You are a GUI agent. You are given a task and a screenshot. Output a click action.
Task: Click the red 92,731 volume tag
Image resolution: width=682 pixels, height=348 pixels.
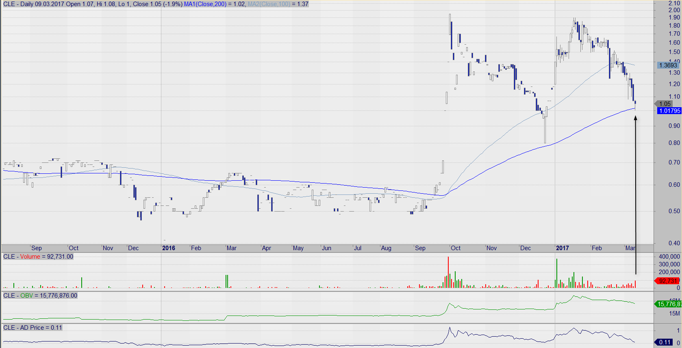tap(668, 281)
